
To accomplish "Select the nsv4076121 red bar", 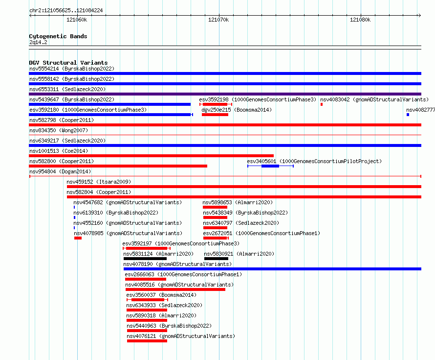I will 147,341.
